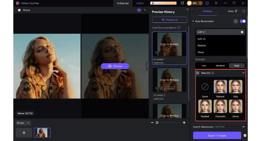Screen dimensions: 261x141
Task: Select the Radiant beautify preset
Action: (x=205, y=106)
